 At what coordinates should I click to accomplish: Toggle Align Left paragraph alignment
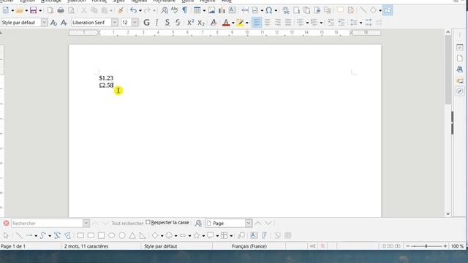(x=257, y=23)
